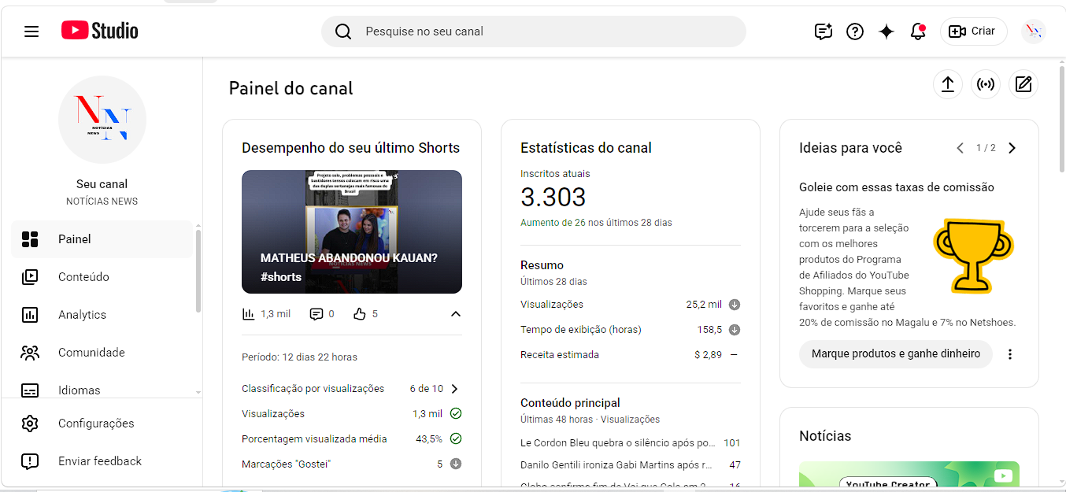Screen dimensions: 1066x492
Task: Open three-dot options on ideas card
Action: (1010, 354)
